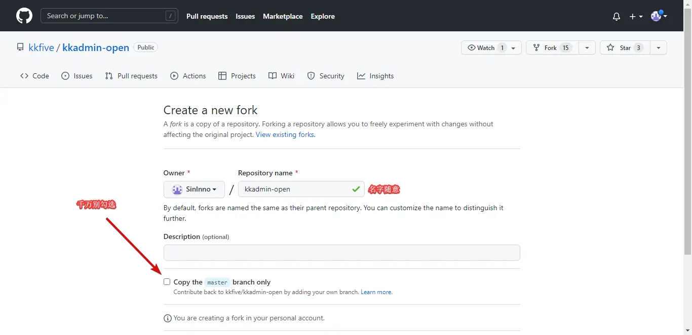692x335 pixels.
Task: Open the dropdown arrow next to the Fork button
Action: tap(587, 47)
